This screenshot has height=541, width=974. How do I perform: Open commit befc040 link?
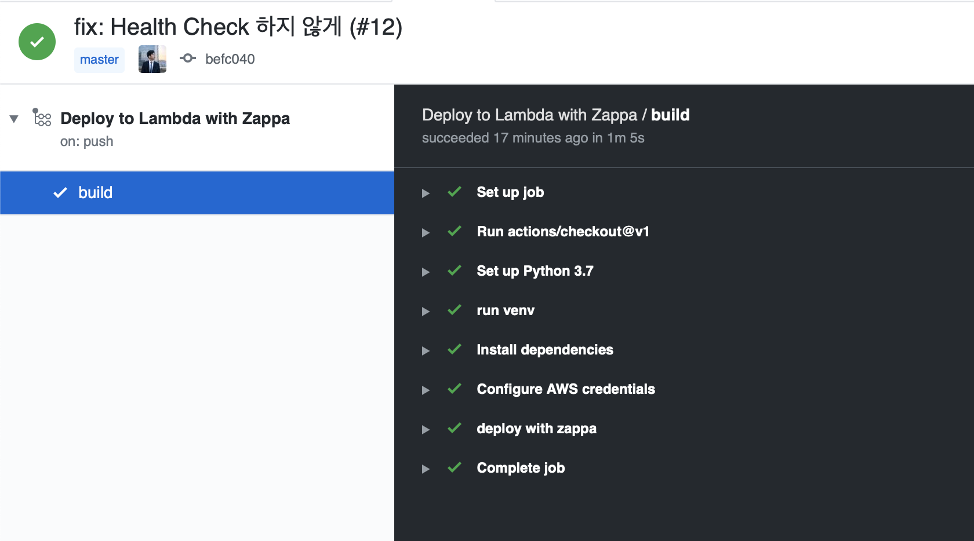click(x=230, y=59)
